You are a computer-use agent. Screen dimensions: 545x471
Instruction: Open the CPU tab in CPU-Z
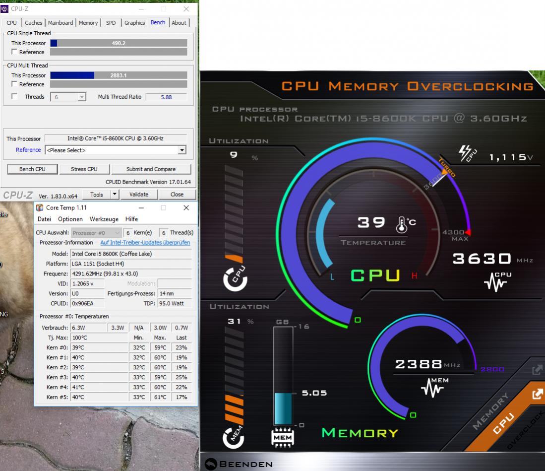pos(11,23)
